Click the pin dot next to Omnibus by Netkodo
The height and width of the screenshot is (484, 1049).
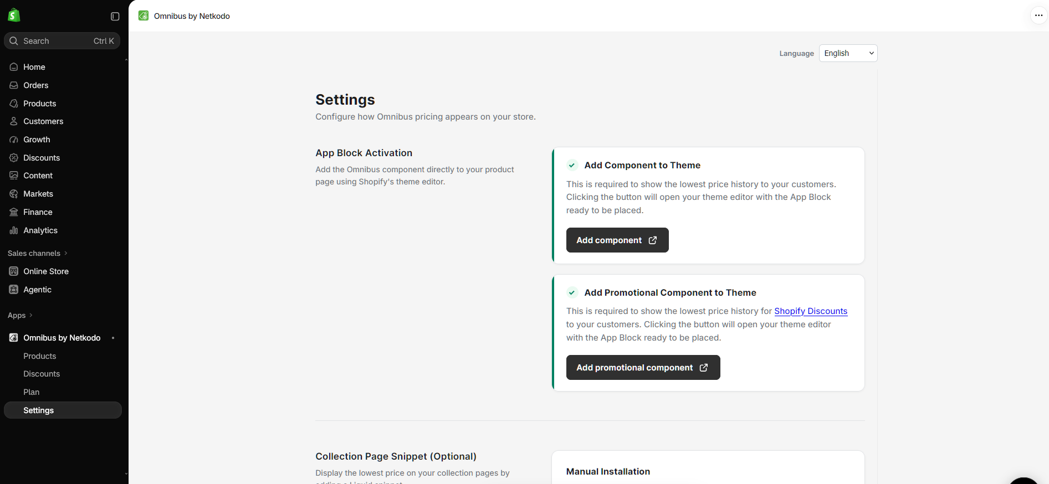point(113,338)
